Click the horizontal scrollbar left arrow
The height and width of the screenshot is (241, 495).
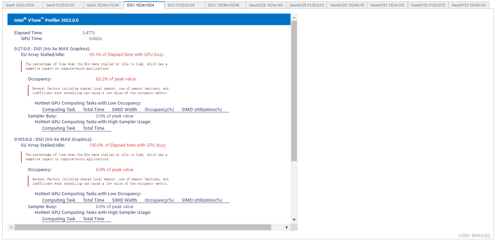tap(11, 227)
